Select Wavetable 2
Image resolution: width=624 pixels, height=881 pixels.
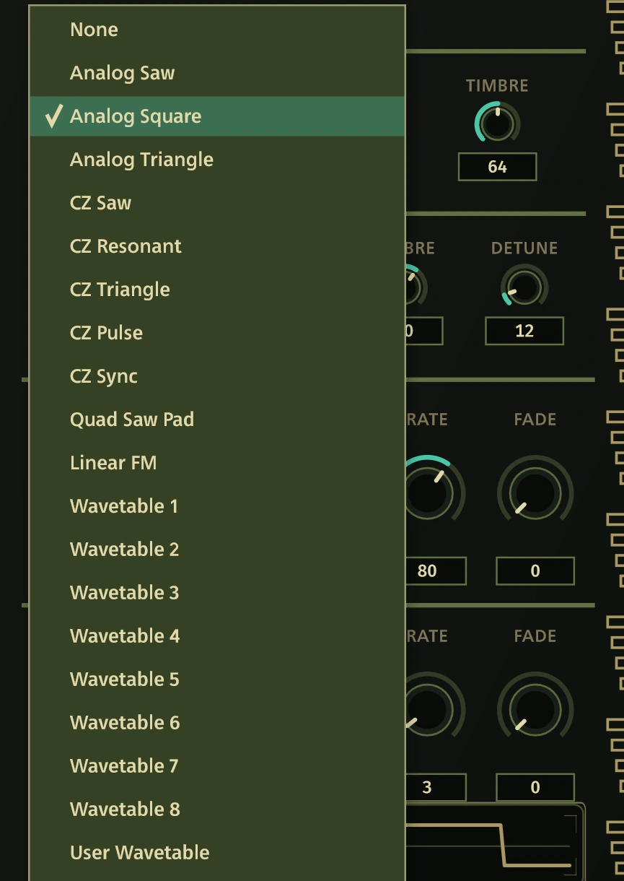(217, 550)
